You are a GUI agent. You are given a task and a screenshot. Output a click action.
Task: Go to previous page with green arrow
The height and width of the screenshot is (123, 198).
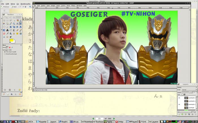pyautogui.click(x=93, y=118)
